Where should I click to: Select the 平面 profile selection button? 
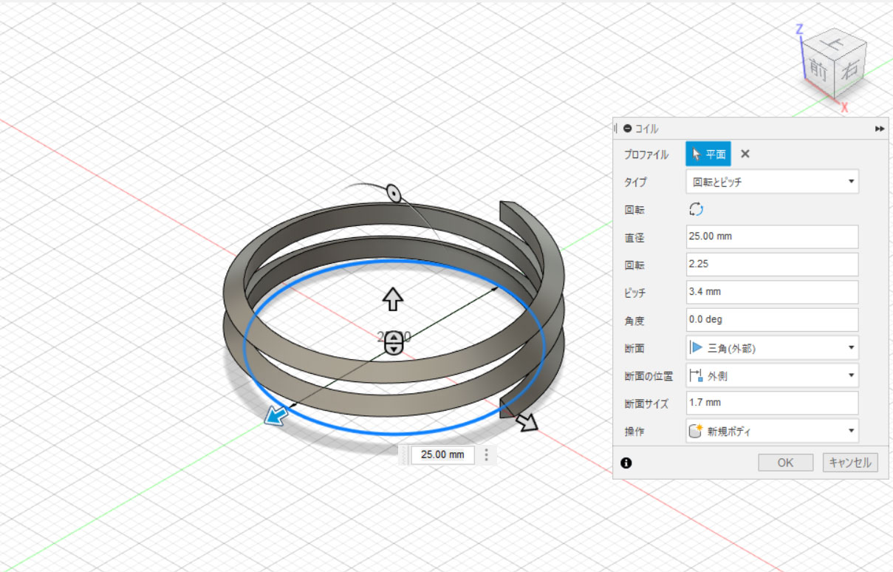708,154
